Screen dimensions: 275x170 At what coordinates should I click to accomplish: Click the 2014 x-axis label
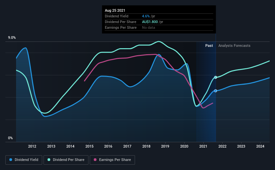(70, 146)
